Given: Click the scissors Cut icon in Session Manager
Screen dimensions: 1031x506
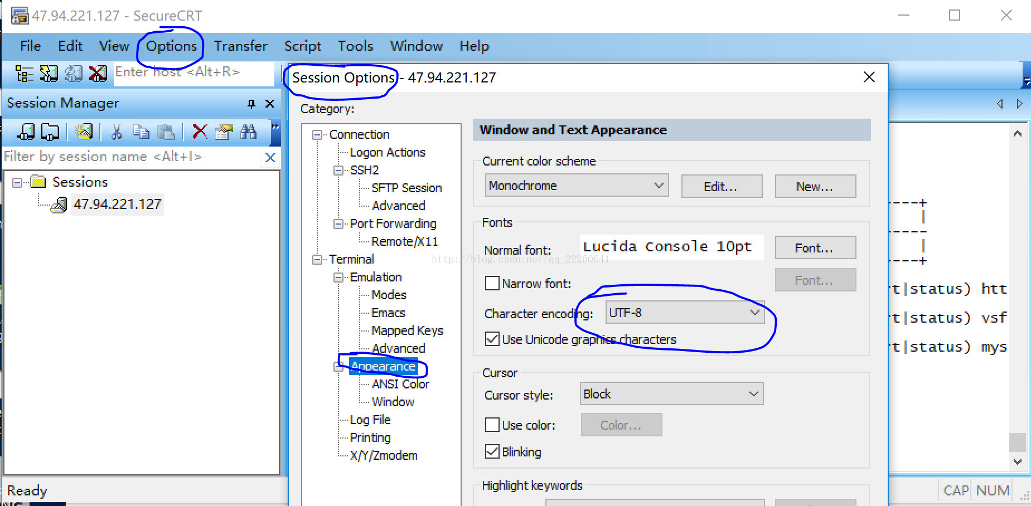Looking at the screenshot, I should [117, 132].
